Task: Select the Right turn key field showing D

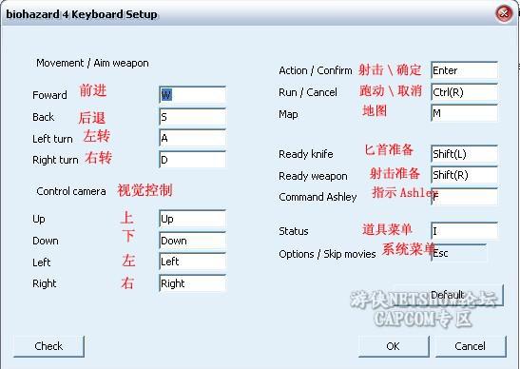Action: coord(192,160)
